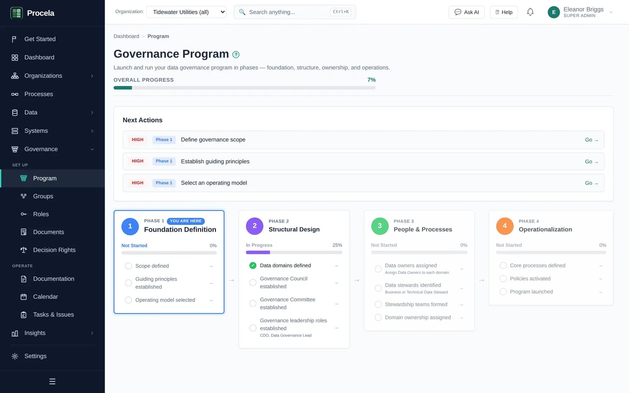This screenshot has width=629, height=393.
Task: Click the Ask AI button
Action: pos(467,12)
